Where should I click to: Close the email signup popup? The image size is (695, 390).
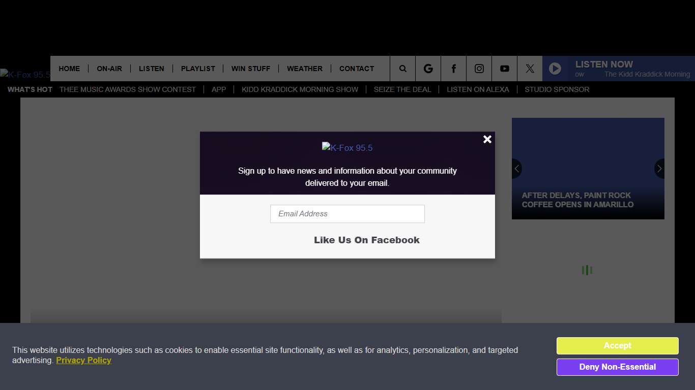(x=487, y=139)
